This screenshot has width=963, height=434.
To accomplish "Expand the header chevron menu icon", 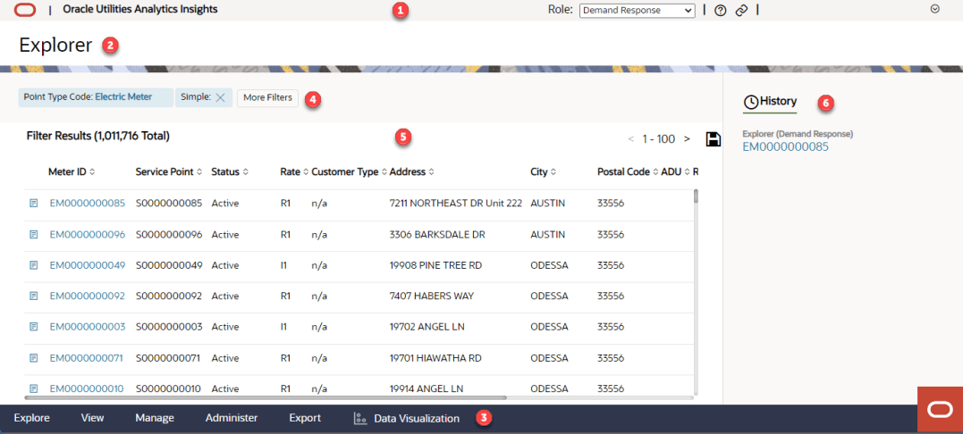I will click(935, 9).
